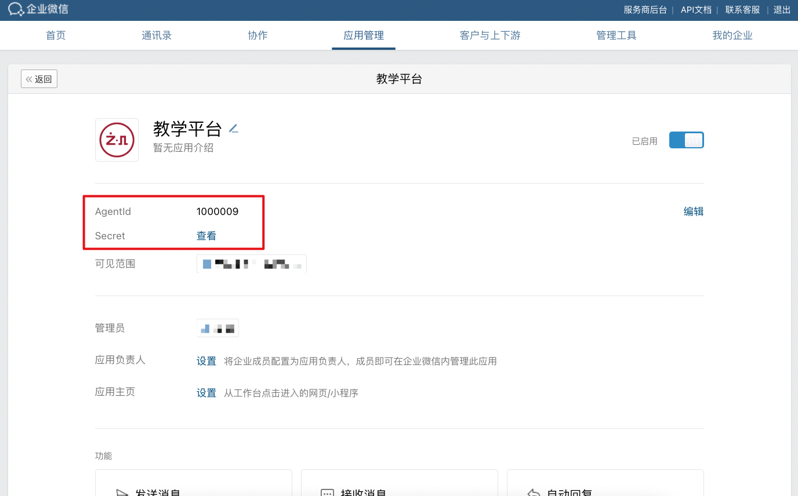Click the AgentId value 1000009

pos(217,211)
